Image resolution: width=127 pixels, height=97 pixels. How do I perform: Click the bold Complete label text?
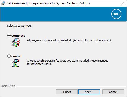point(18,36)
